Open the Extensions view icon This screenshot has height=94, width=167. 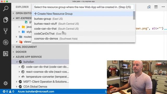[5, 54]
